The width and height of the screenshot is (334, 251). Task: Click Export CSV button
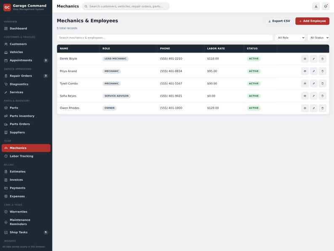pyautogui.click(x=279, y=21)
